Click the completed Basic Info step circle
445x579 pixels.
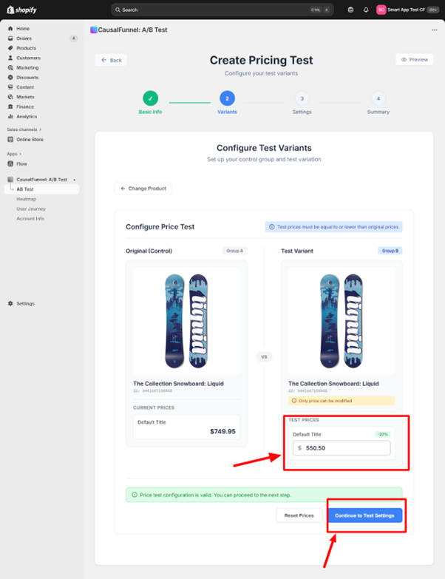(150, 98)
